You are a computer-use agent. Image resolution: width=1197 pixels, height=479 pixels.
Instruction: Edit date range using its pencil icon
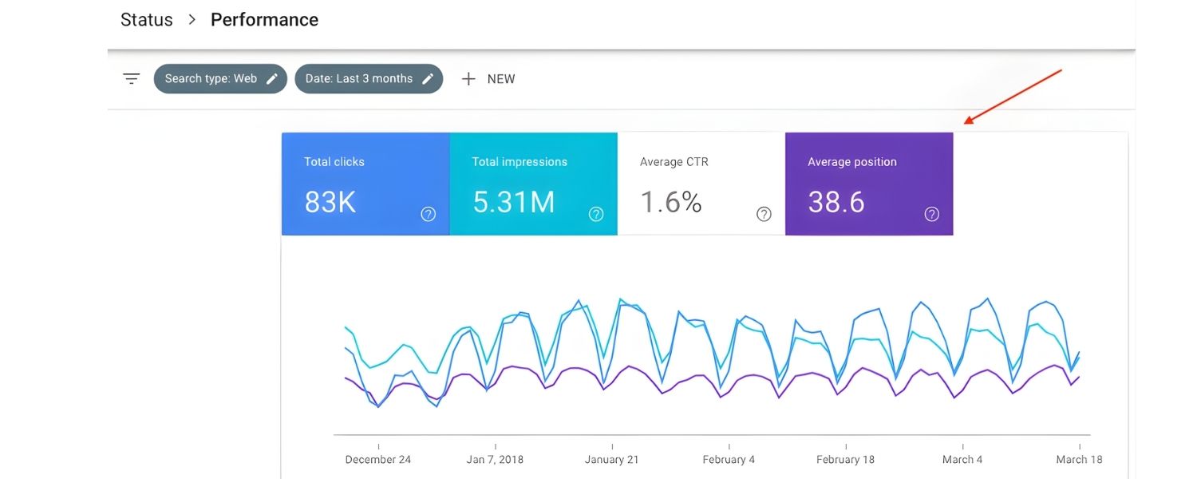pos(428,78)
